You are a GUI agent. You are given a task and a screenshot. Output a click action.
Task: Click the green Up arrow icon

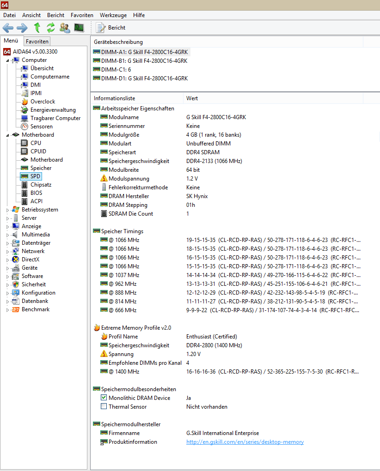point(37,28)
